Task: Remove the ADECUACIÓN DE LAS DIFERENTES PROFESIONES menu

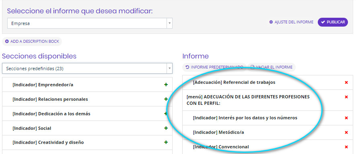Action: 346,97
